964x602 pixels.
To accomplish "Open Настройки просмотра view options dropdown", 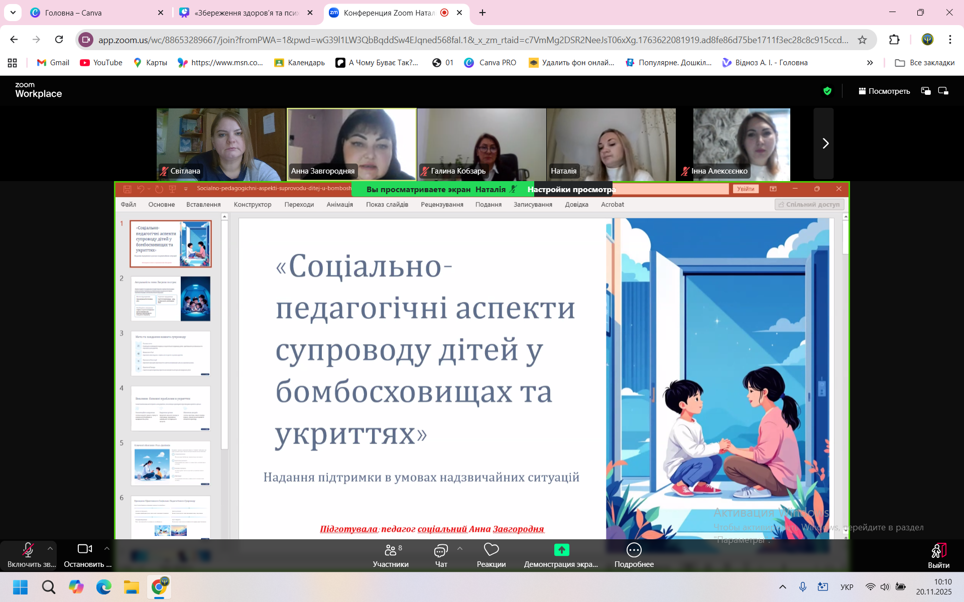I will pyautogui.click(x=571, y=189).
